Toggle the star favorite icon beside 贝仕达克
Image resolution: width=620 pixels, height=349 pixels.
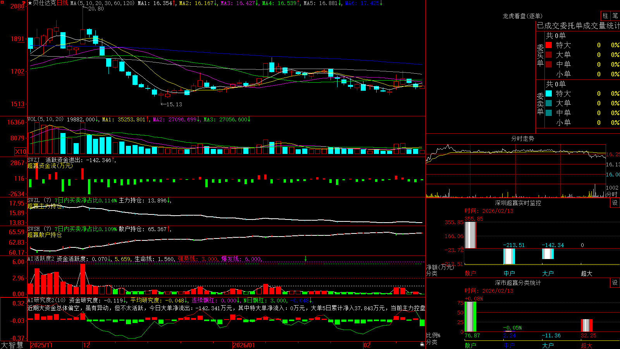point(30,3)
